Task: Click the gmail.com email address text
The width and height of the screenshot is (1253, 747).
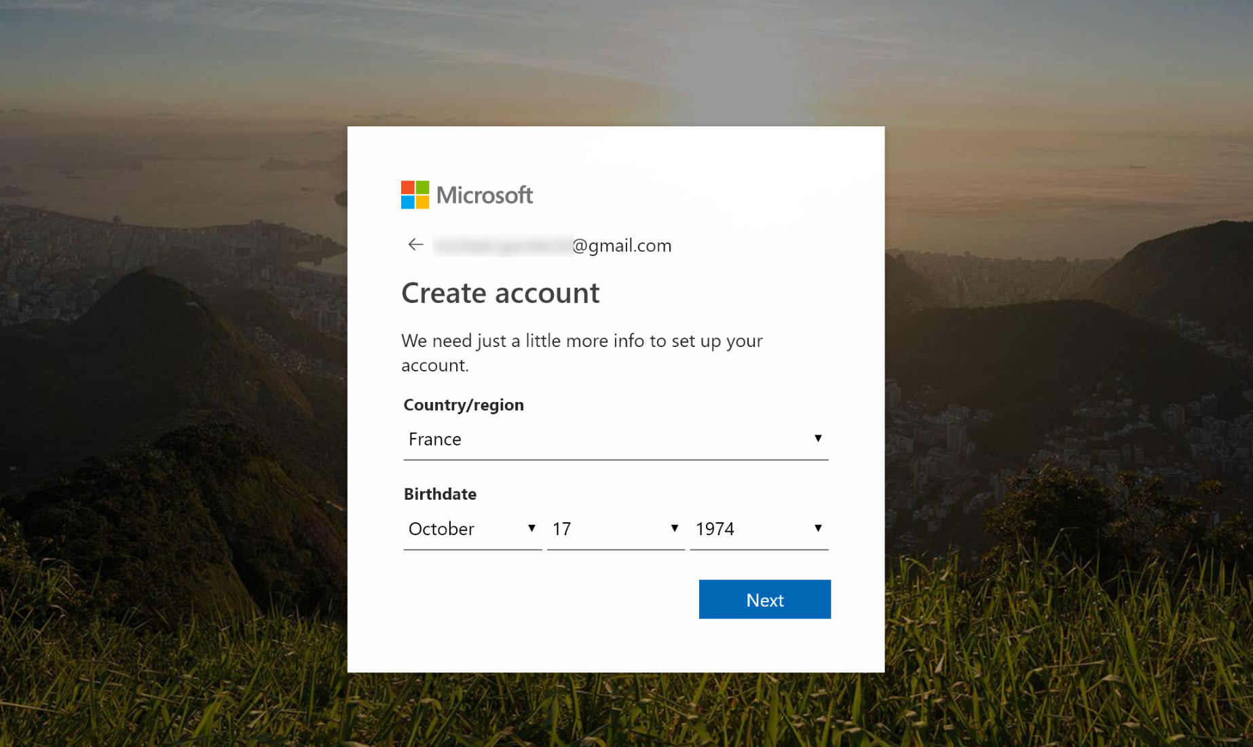Action: [x=552, y=245]
